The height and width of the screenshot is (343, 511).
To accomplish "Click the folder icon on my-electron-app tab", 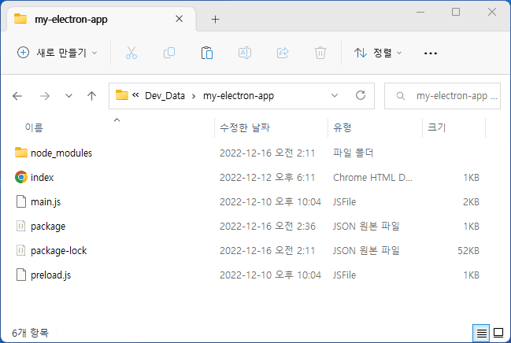I will coord(20,19).
